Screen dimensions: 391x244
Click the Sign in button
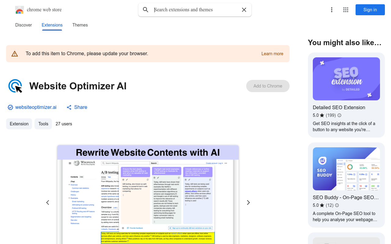(x=370, y=10)
